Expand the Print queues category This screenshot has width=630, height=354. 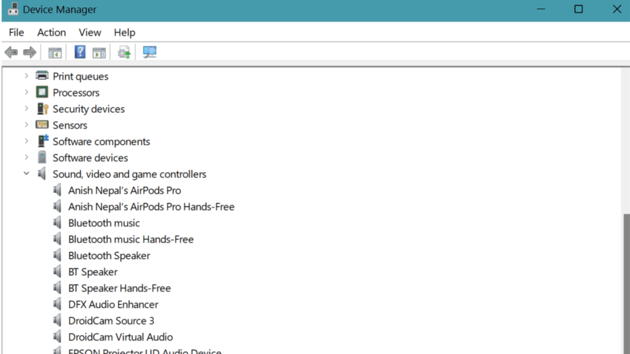click(x=26, y=76)
